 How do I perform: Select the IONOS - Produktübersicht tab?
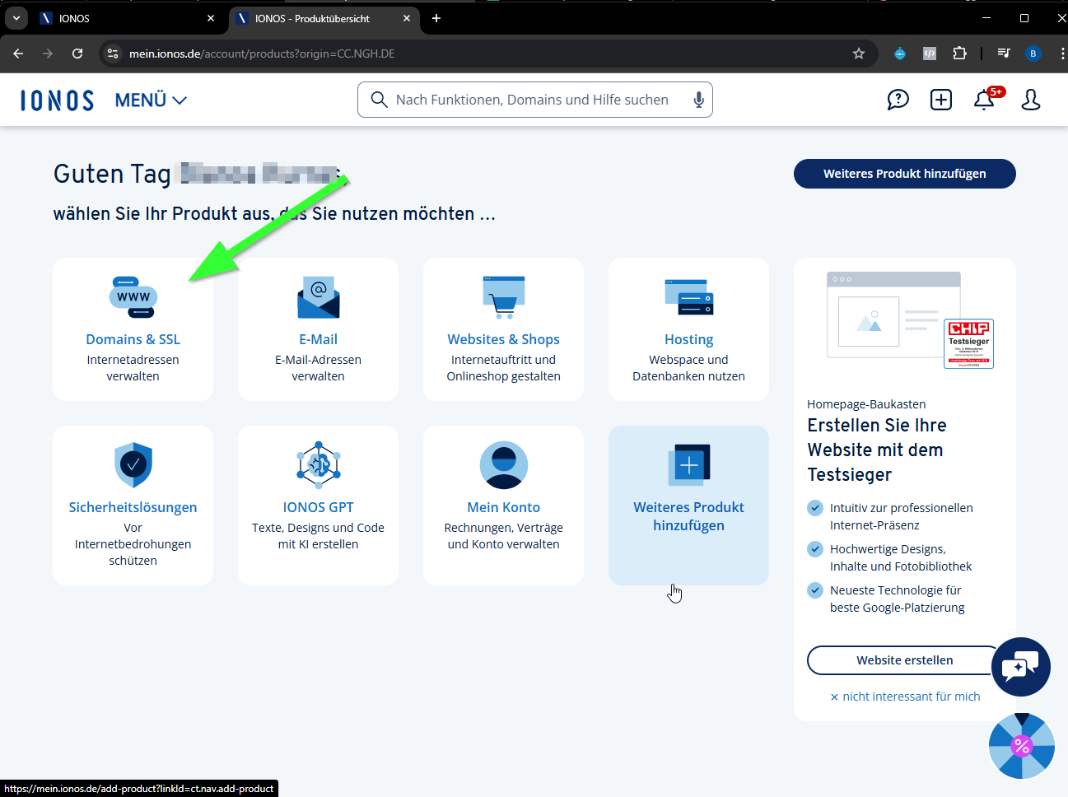323,18
